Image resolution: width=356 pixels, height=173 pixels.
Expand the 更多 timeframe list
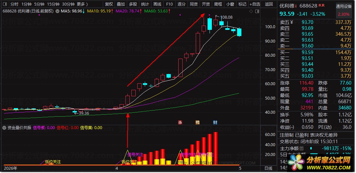tap(82, 4)
